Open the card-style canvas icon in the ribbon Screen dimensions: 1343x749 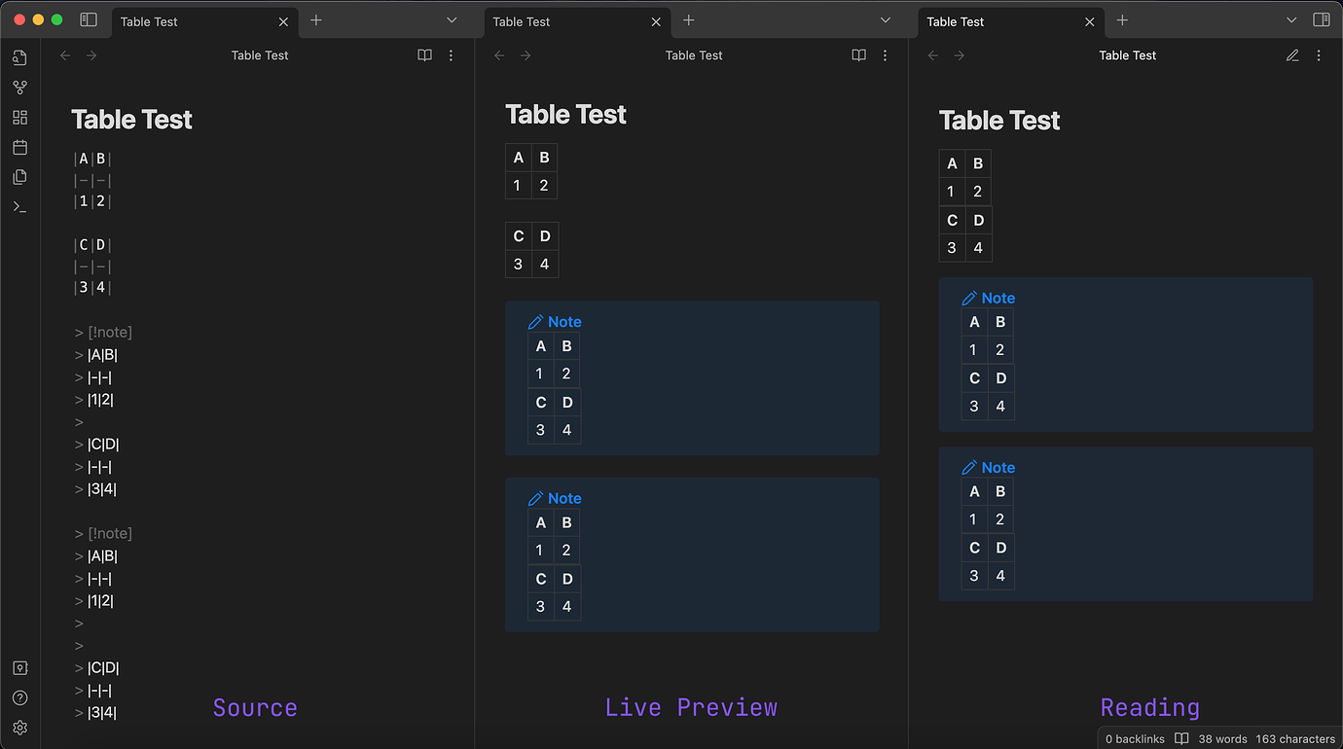pyautogui.click(x=19, y=117)
